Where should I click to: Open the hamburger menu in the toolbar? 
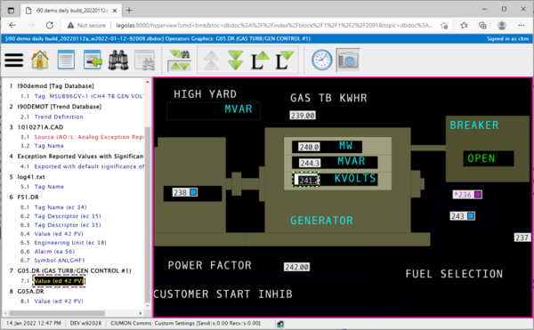tap(14, 60)
